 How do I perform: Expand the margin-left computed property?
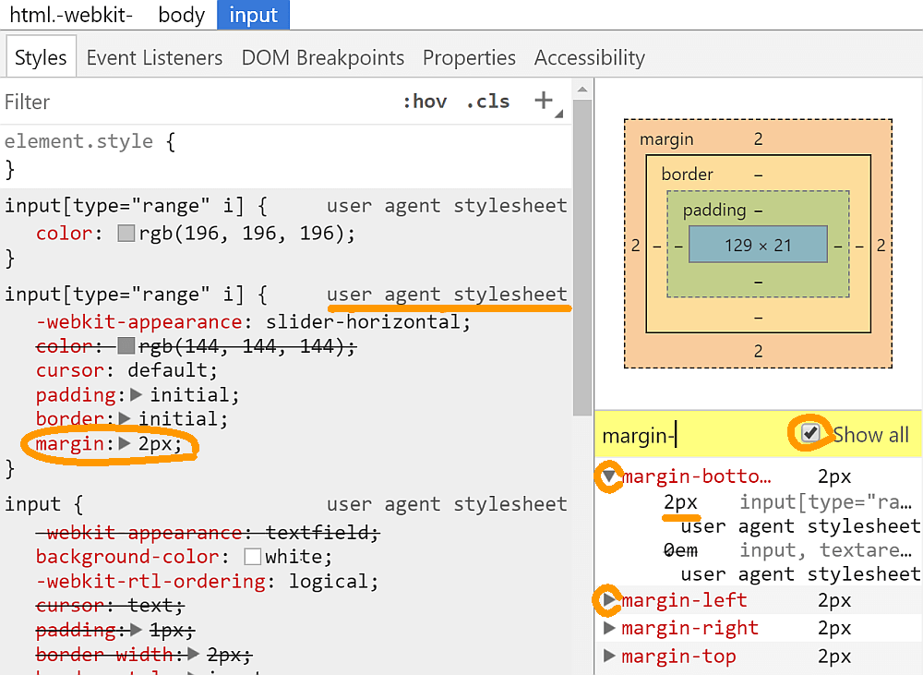[x=609, y=601]
